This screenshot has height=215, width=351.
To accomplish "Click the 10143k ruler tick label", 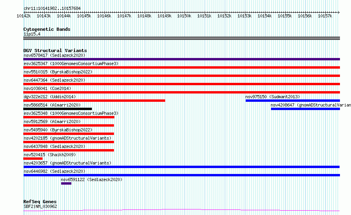I will click(x=44, y=16).
